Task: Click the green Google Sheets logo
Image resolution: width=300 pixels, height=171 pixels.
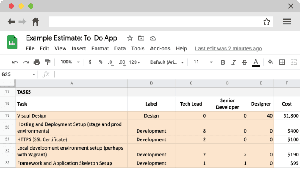Action: pos(12,42)
